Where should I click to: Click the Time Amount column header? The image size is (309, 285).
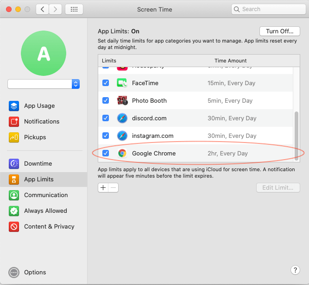point(230,61)
